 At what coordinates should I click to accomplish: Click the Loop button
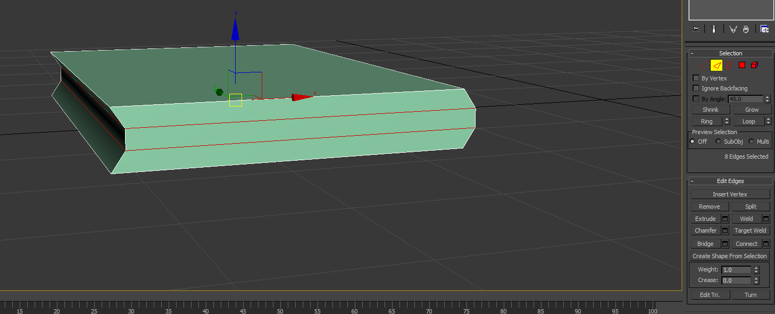click(x=748, y=121)
